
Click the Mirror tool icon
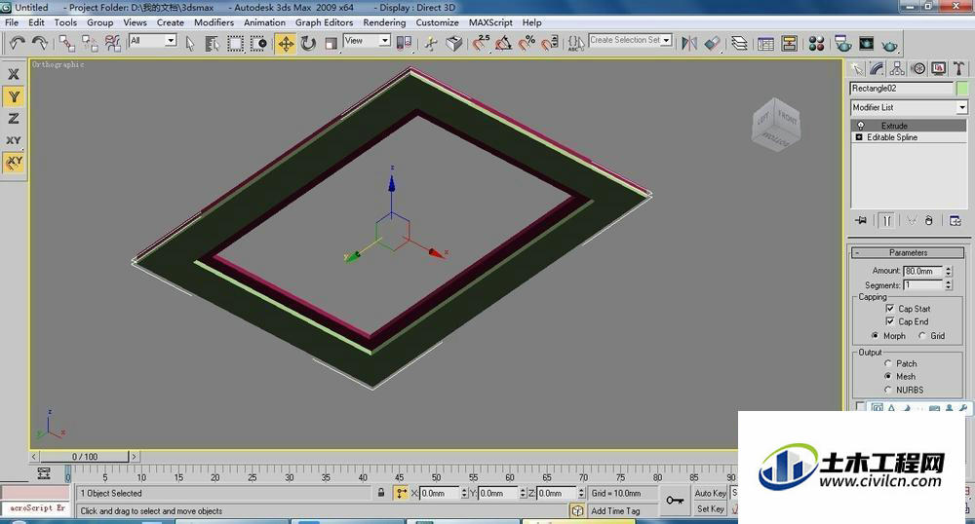(689, 43)
